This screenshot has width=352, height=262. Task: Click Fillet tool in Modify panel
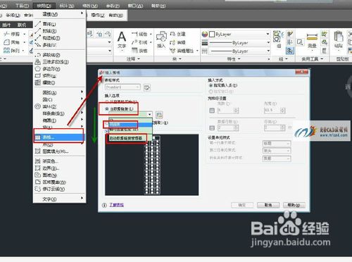coord(12,42)
